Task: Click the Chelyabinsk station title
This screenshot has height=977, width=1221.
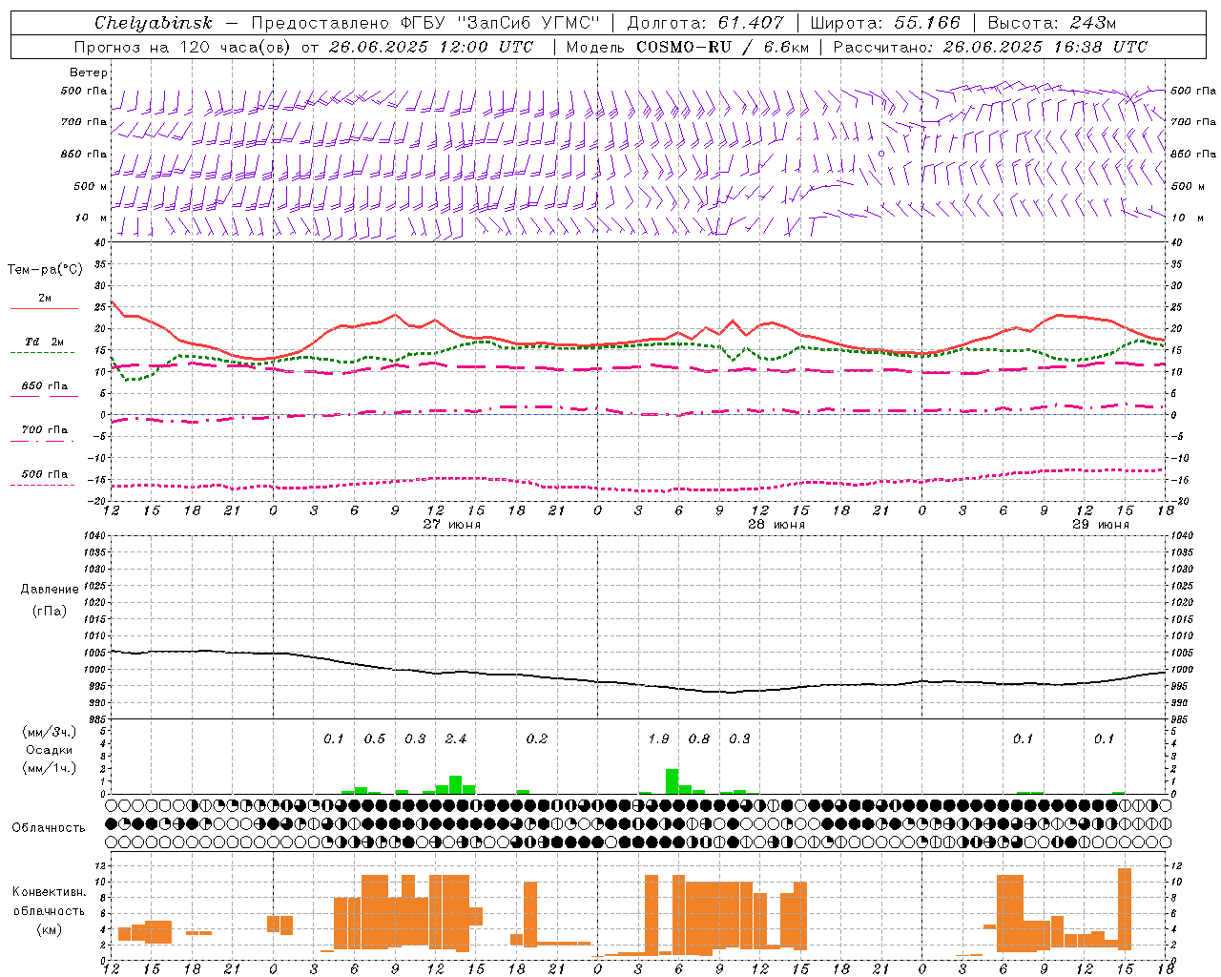Action: [154, 23]
